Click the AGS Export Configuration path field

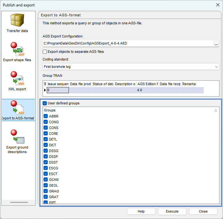128,44
